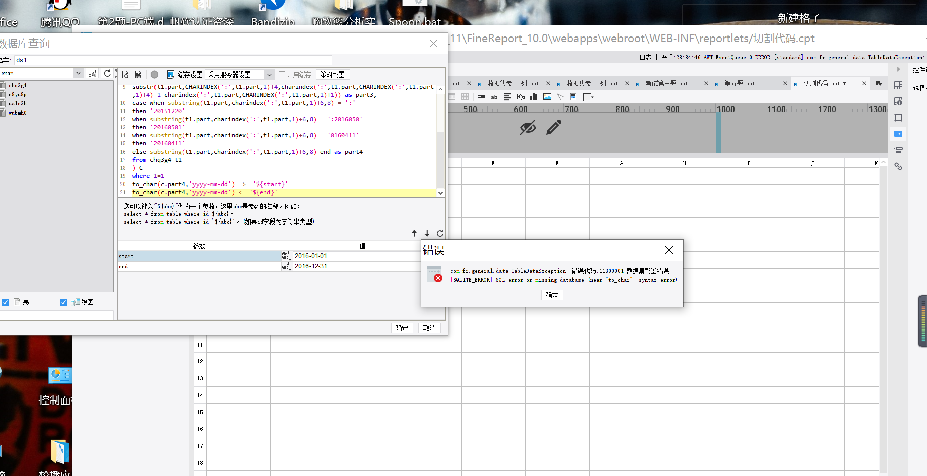The image size is (927, 476).
Task: Insert a formula with the F(x) icon
Action: click(521, 97)
